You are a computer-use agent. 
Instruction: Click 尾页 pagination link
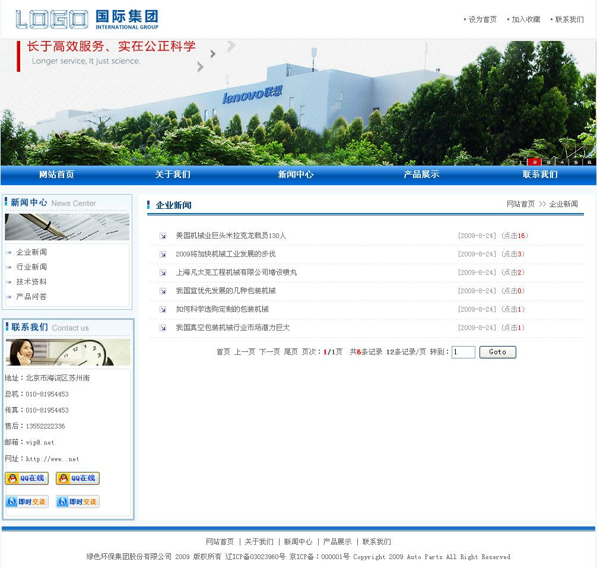(x=291, y=352)
